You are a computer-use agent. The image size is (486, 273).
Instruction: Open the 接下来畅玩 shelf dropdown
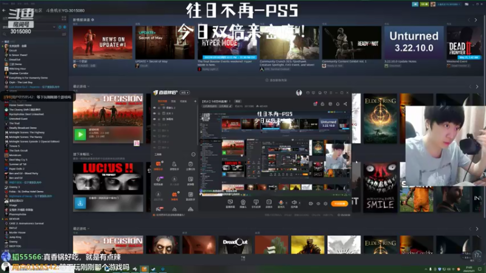pyautogui.click(x=92, y=154)
